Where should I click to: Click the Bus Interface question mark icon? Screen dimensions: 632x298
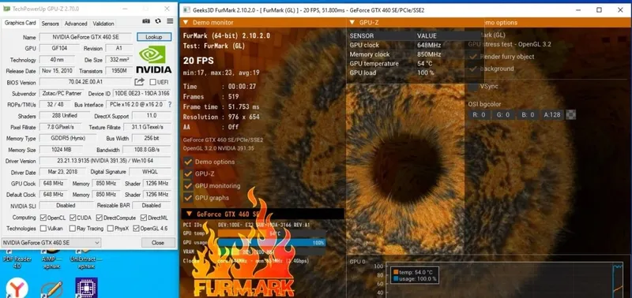(x=170, y=105)
